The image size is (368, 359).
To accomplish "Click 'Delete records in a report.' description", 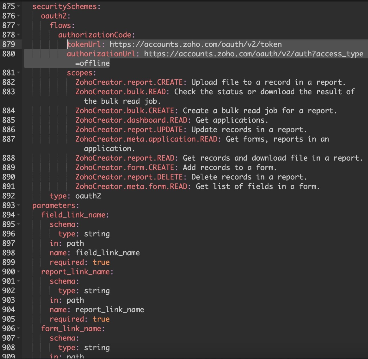I will pyautogui.click(x=249, y=177).
